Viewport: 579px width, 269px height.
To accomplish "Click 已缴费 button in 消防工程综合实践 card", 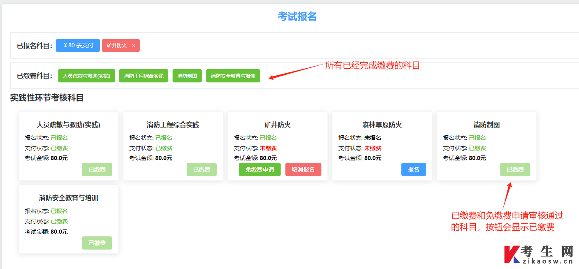I will point(201,169).
